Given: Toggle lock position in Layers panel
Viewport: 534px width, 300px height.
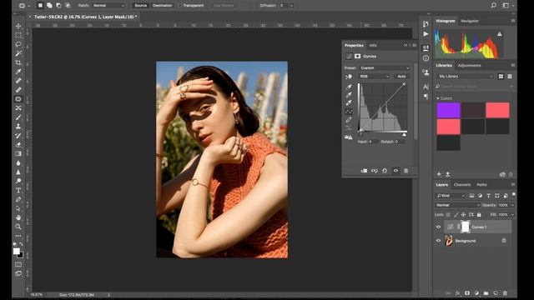Looking at the screenshot, I should [x=463, y=215].
